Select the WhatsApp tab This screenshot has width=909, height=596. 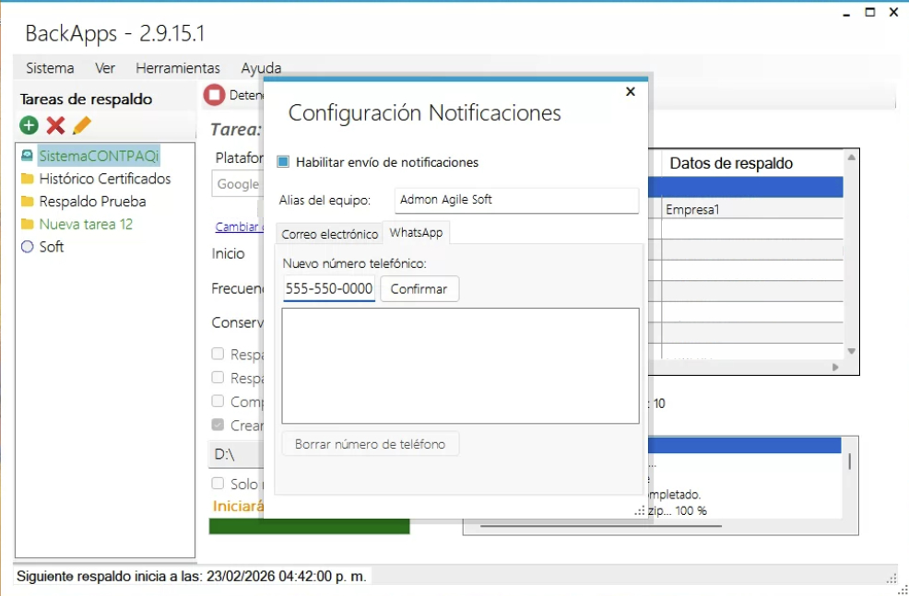coord(416,232)
